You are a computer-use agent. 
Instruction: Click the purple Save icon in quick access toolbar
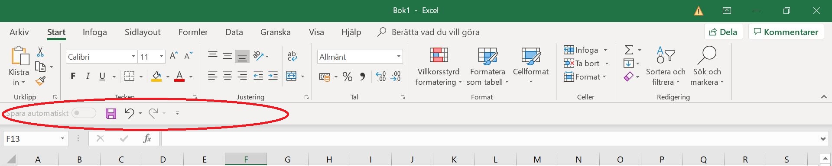111,113
